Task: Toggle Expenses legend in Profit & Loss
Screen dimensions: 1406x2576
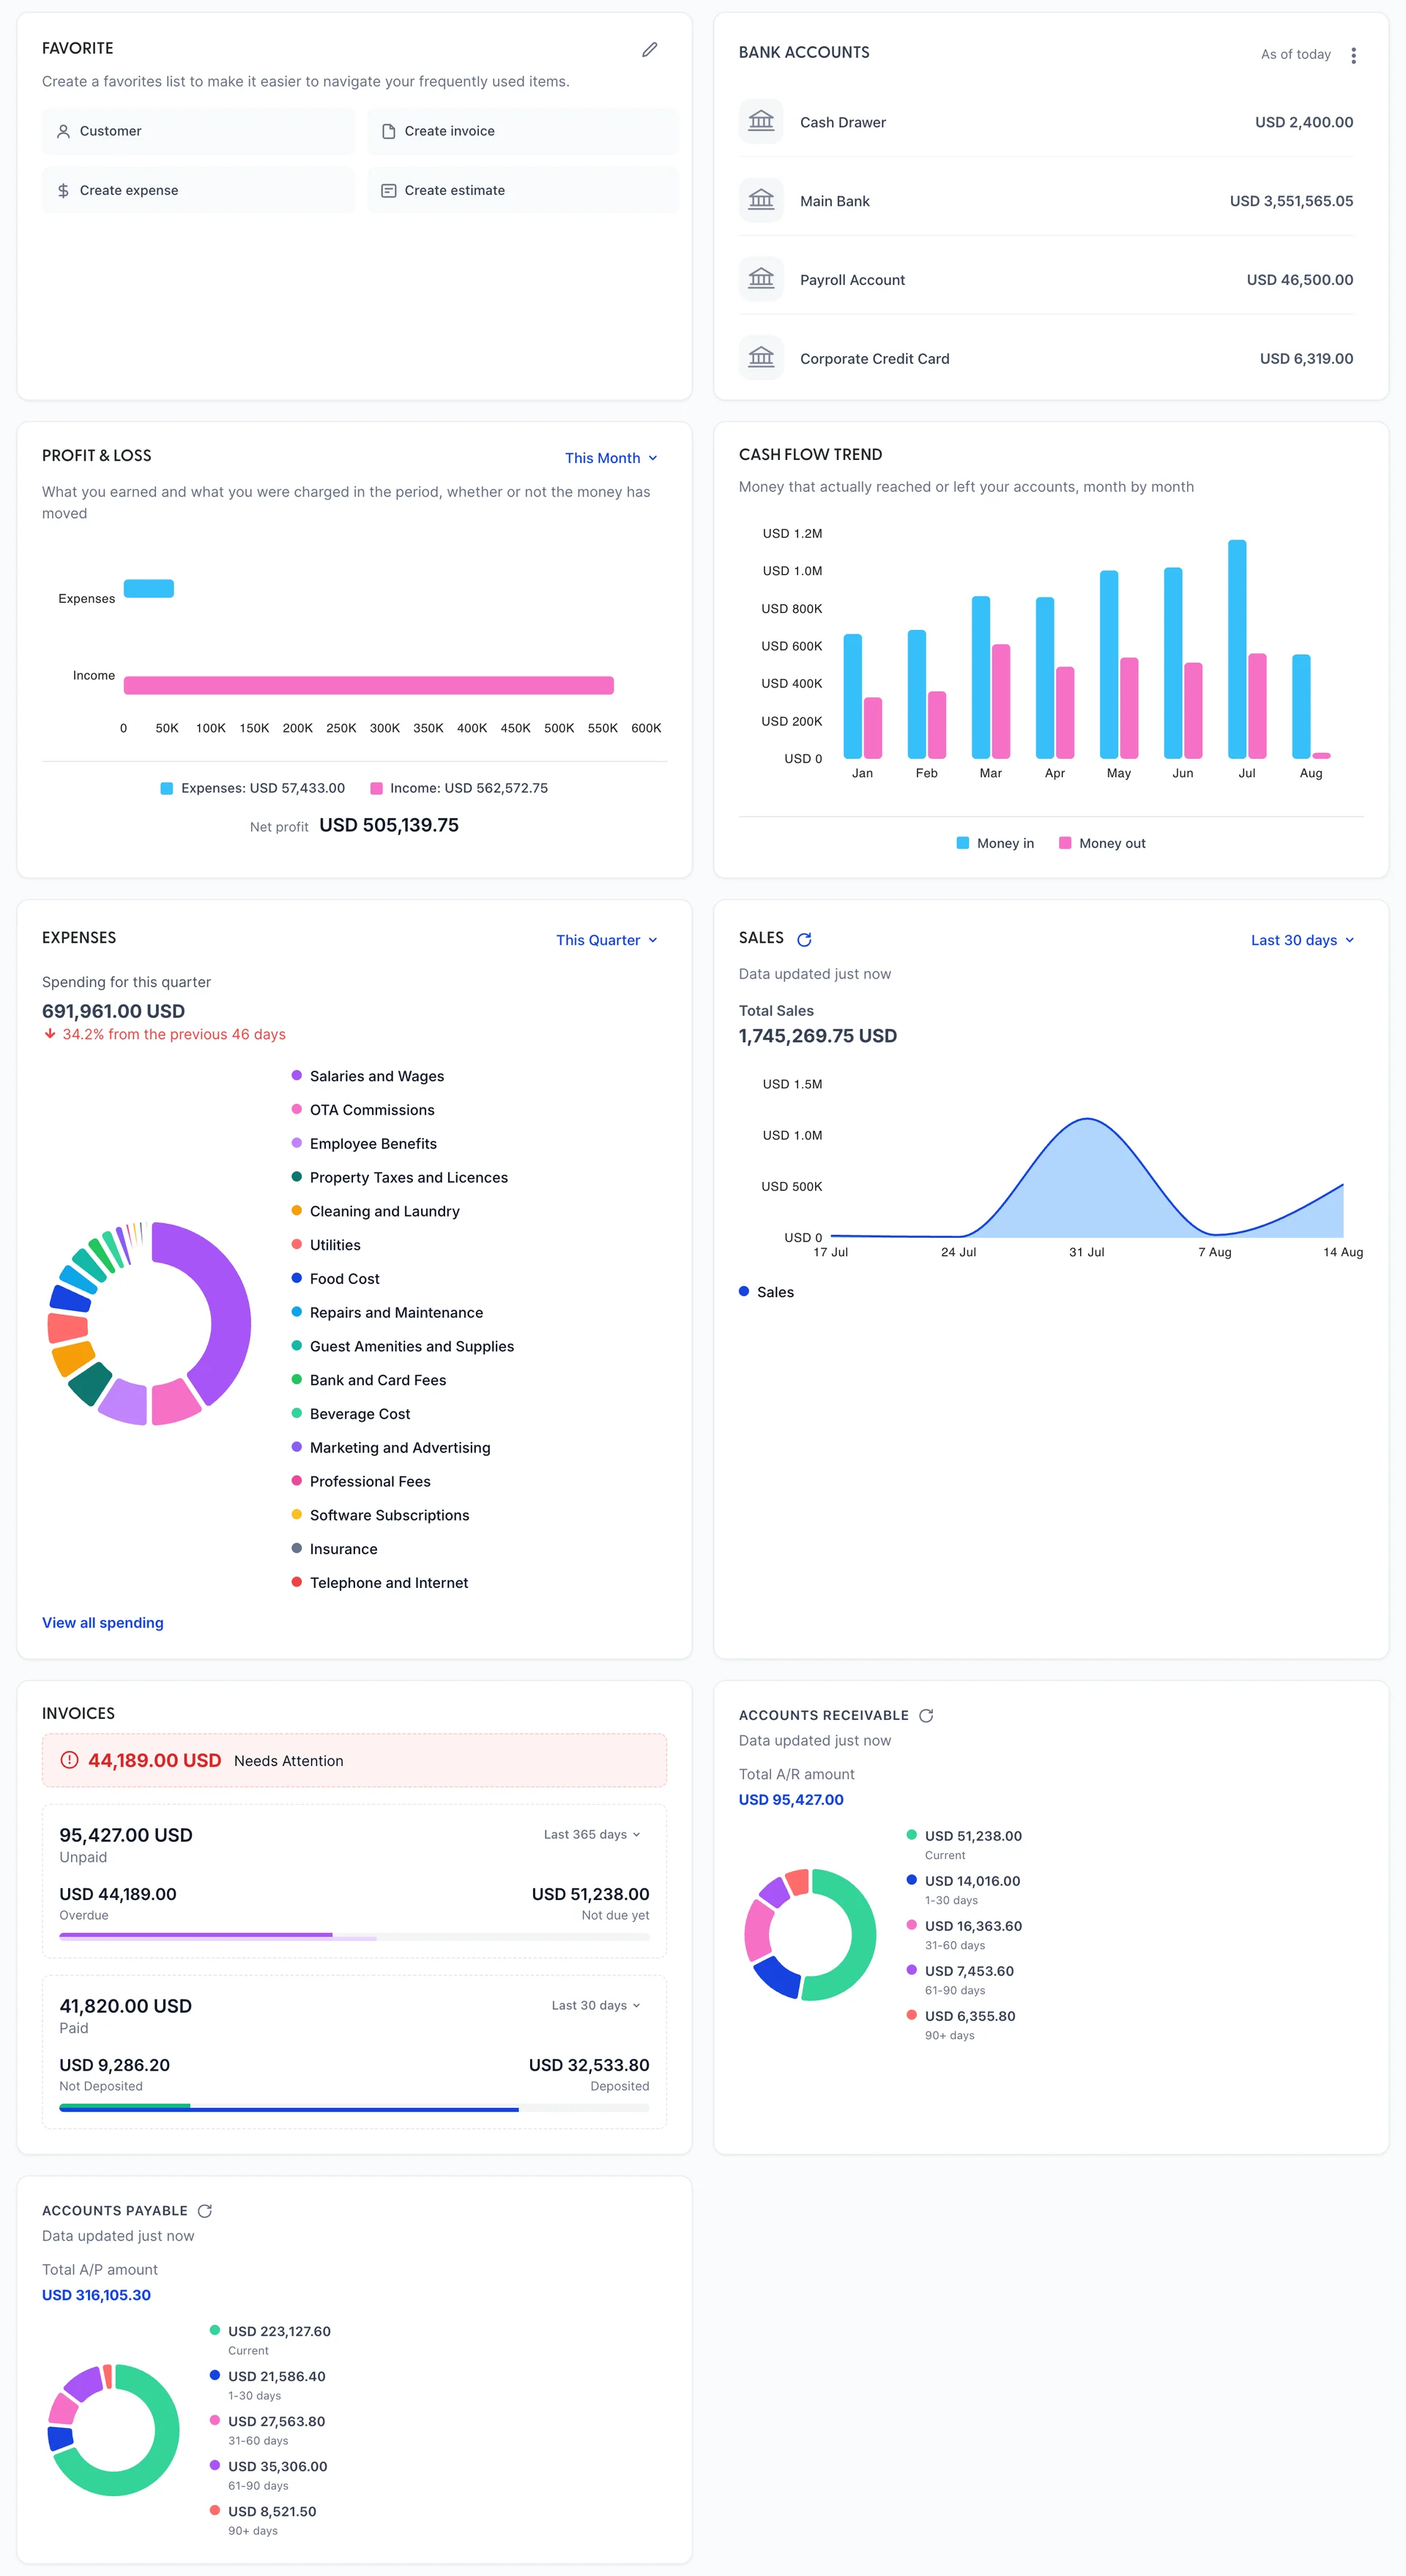Action: [x=253, y=788]
